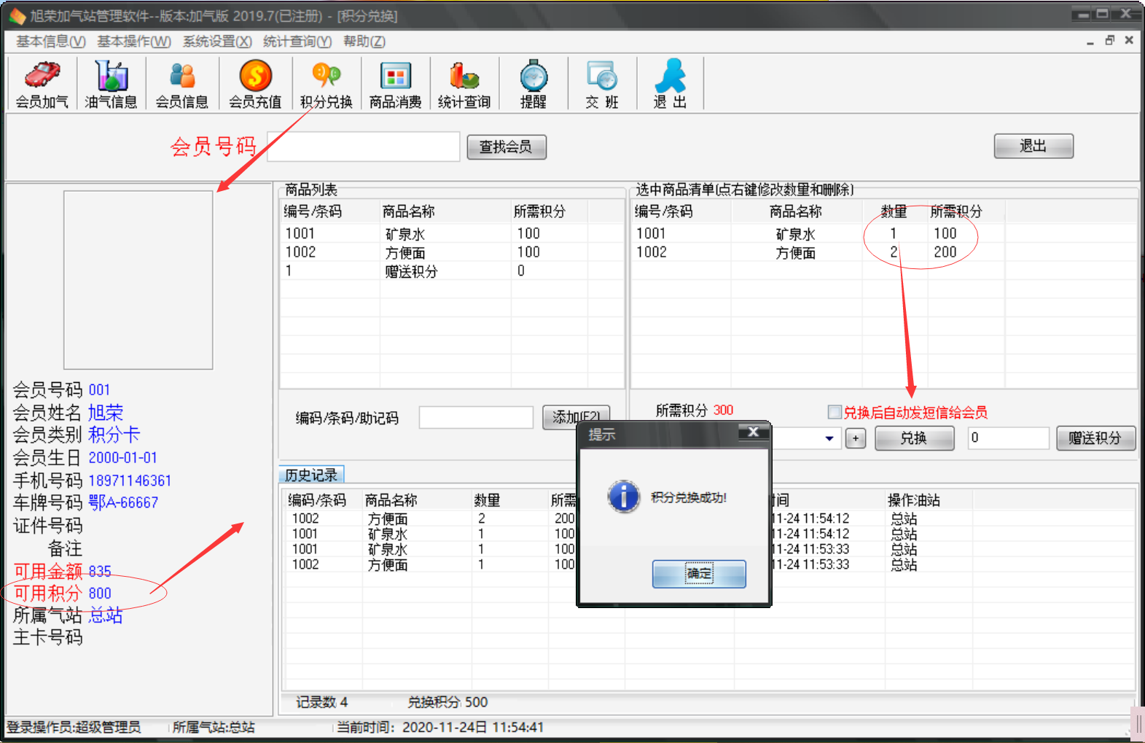Open 基本信息(V) menu
Image resolution: width=1145 pixels, height=743 pixels.
[x=51, y=42]
